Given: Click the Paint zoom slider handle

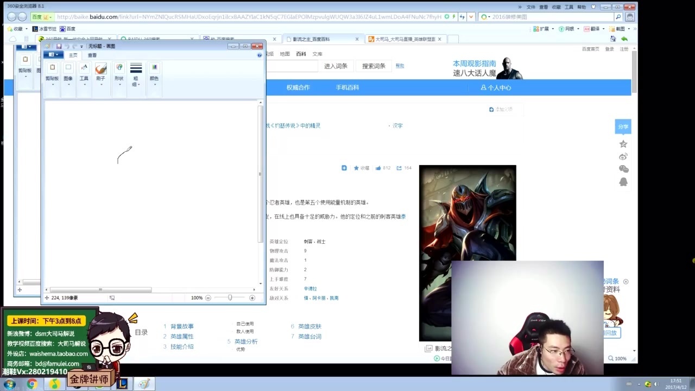Looking at the screenshot, I should (230, 298).
